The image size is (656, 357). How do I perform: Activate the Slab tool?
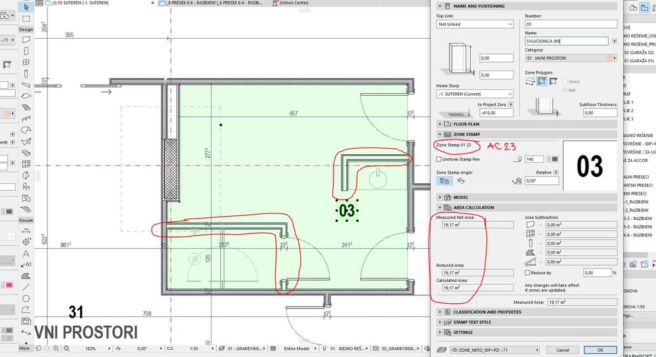(x=26, y=96)
